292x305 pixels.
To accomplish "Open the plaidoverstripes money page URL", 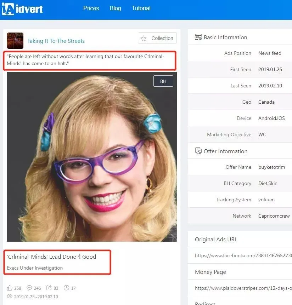I will click(x=243, y=288).
